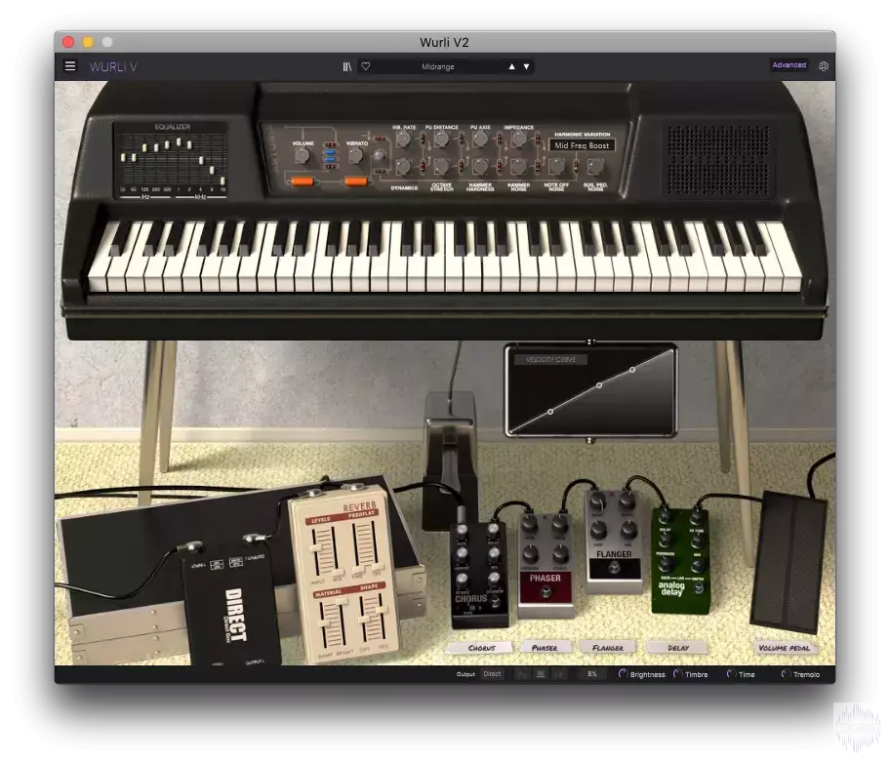Click the PU Axis knob
This screenshot has width=890, height=762.
(x=480, y=139)
